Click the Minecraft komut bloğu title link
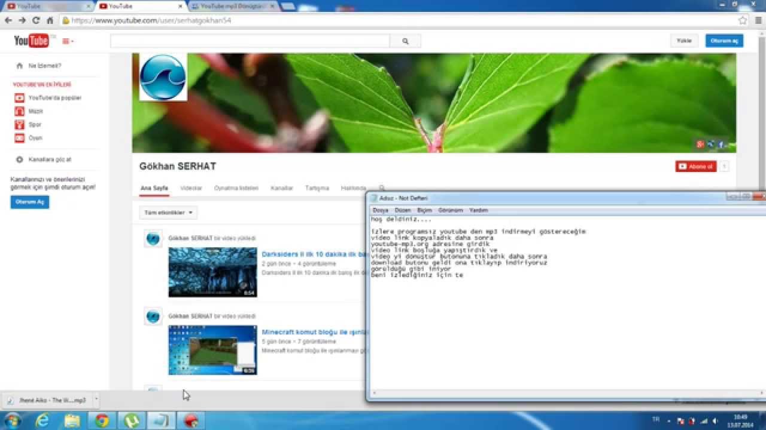Viewport: 766px width, 430px height. [314, 332]
